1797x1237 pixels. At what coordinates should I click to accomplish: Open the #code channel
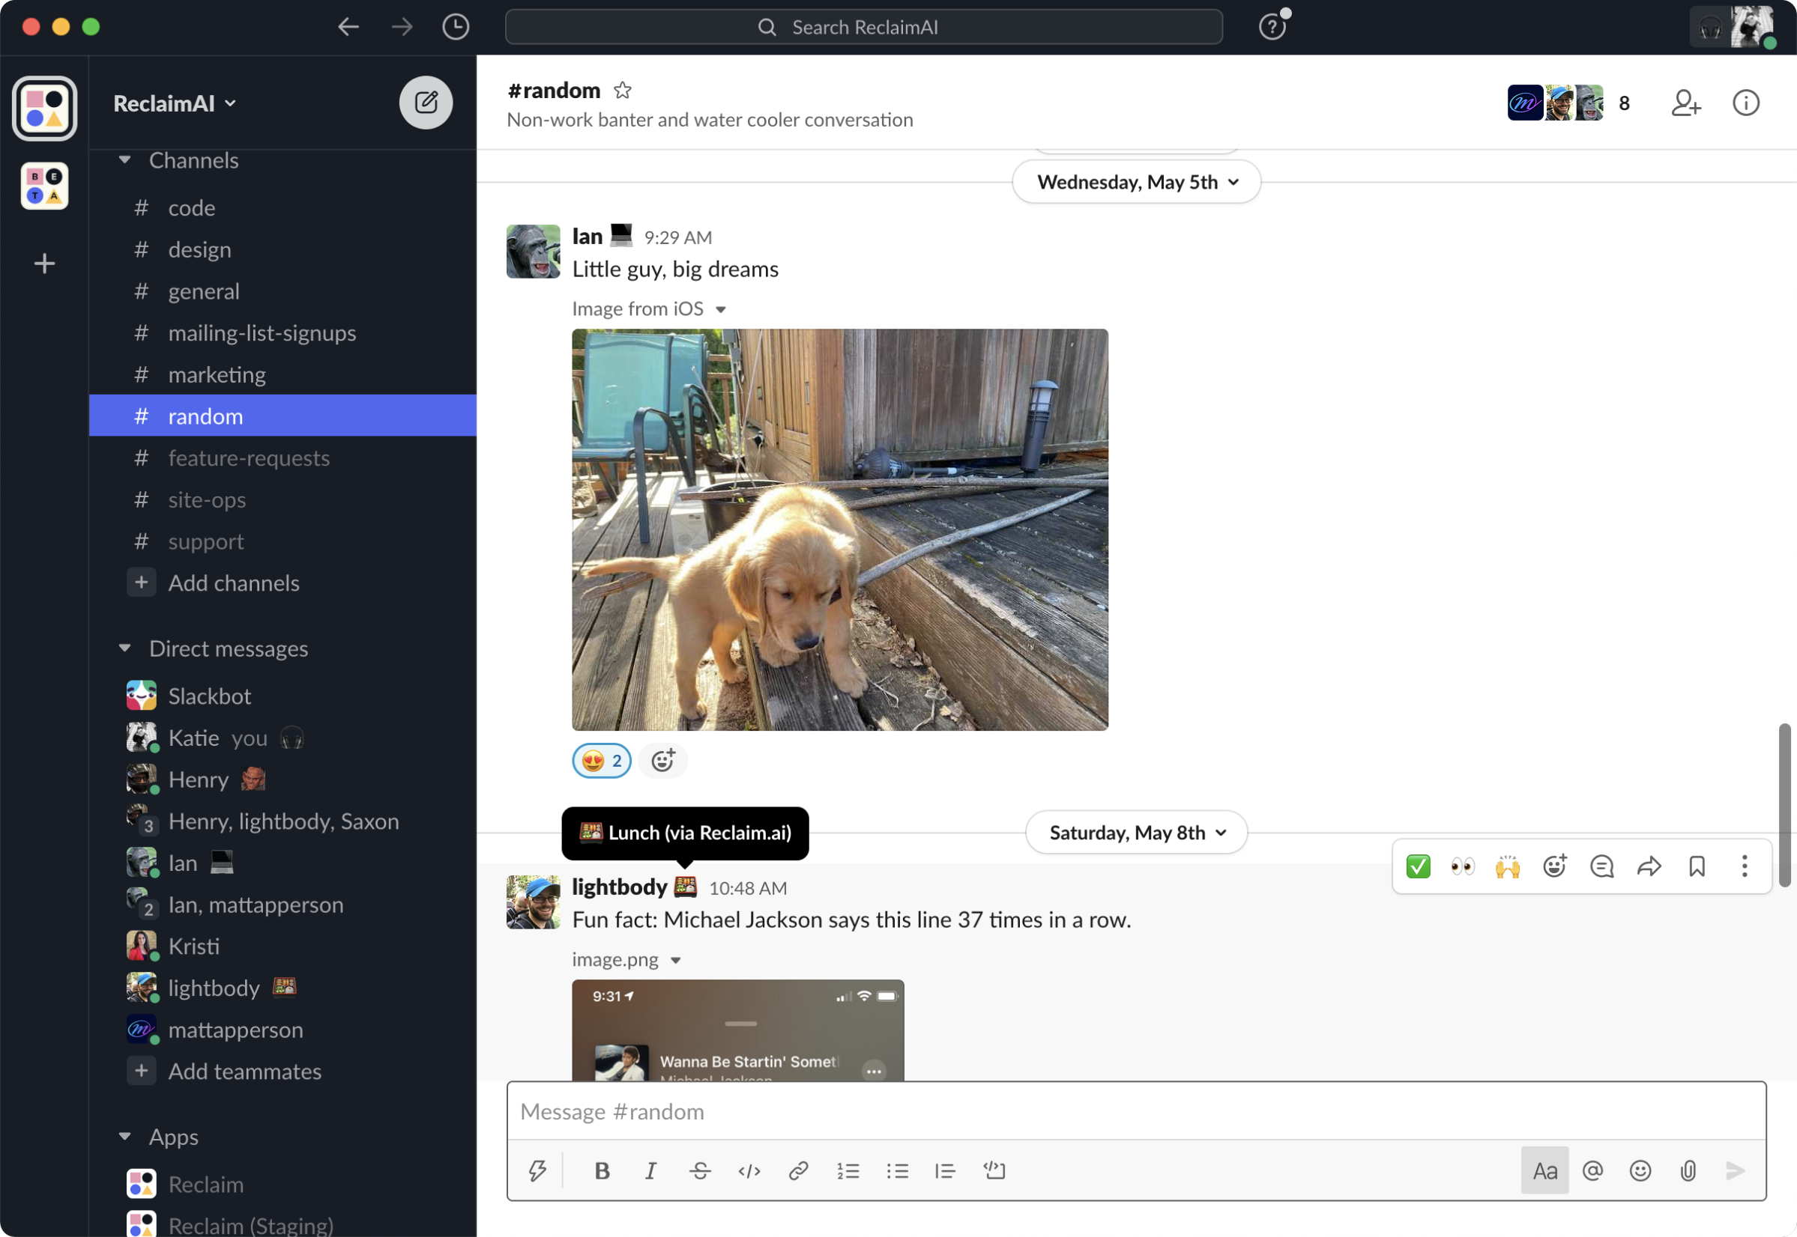[283, 207]
